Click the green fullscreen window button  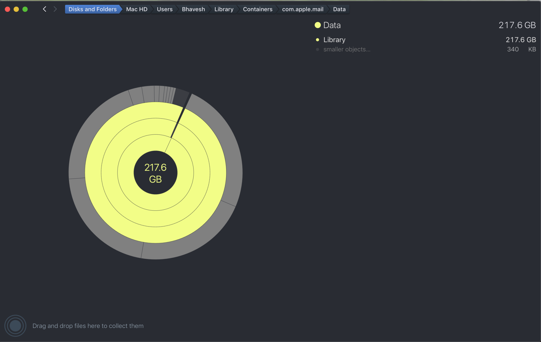[x=25, y=9]
